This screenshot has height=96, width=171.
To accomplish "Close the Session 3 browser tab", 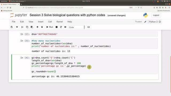I will (18, 4).
